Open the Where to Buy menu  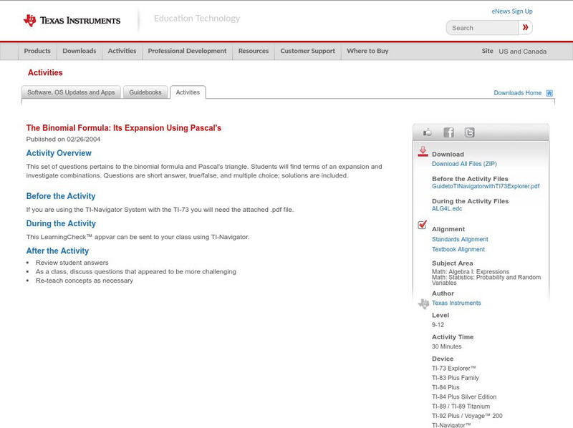[367, 51]
